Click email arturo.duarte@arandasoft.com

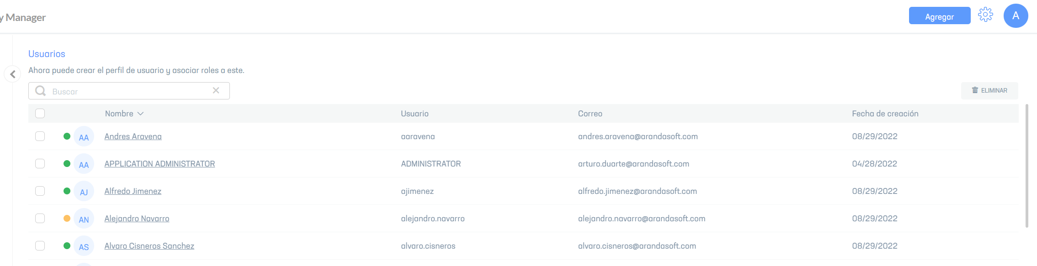pos(633,164)
